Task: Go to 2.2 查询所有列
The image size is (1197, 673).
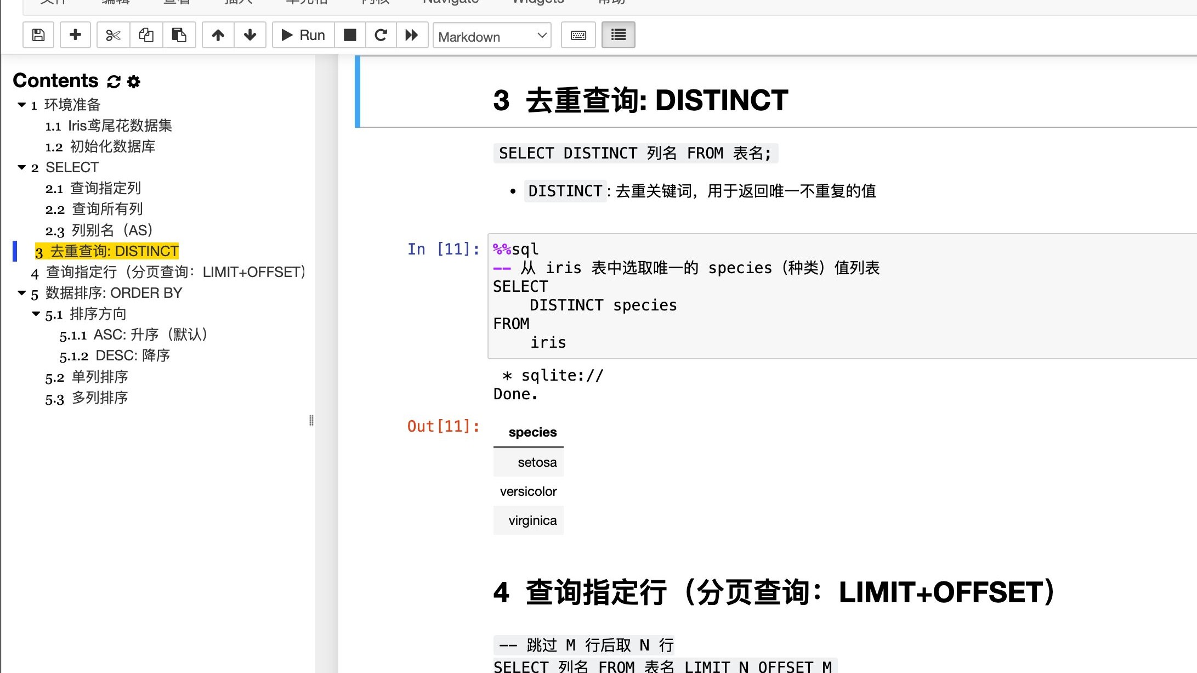Action: (94, 209)
